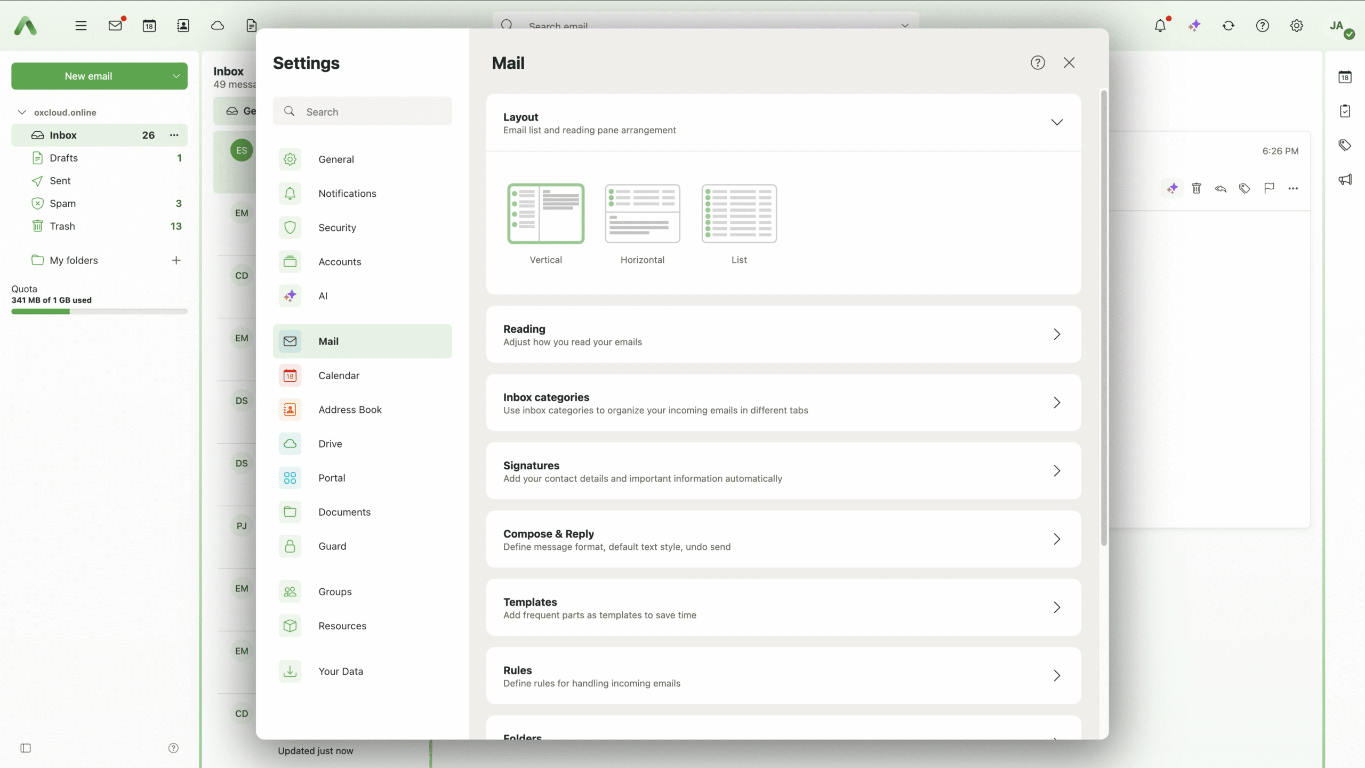Screen dimensions: 1365x768
Task: Click the refresh icon in top bar
Action: click(1228, 26)
